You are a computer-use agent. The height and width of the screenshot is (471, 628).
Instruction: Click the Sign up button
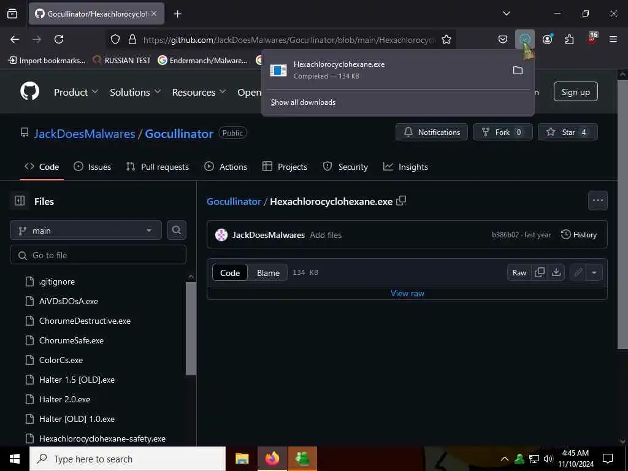575,92
